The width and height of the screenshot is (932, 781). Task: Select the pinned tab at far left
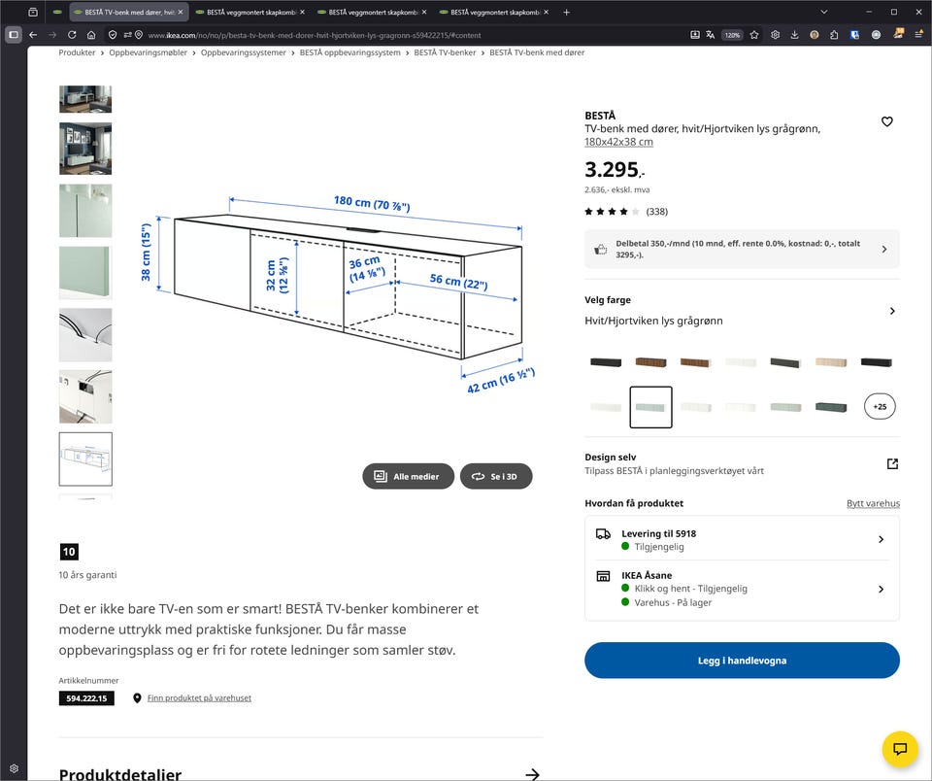click(x=57, y=12)
